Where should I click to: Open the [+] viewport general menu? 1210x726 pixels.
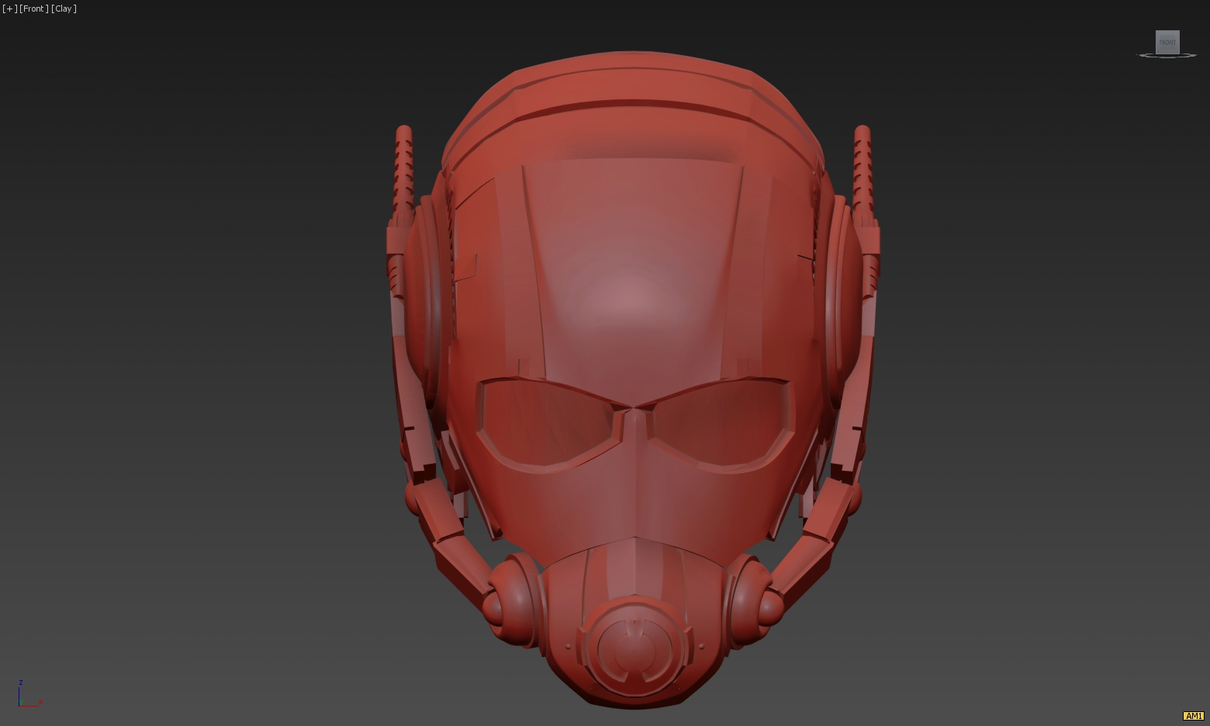[x=9, y=9]
